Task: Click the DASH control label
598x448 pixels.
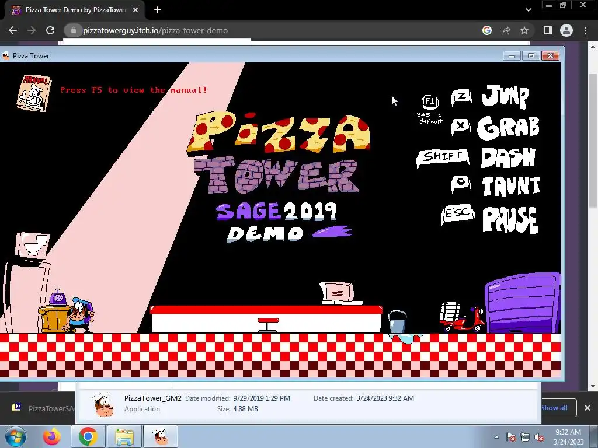Action: click(508, 157)
